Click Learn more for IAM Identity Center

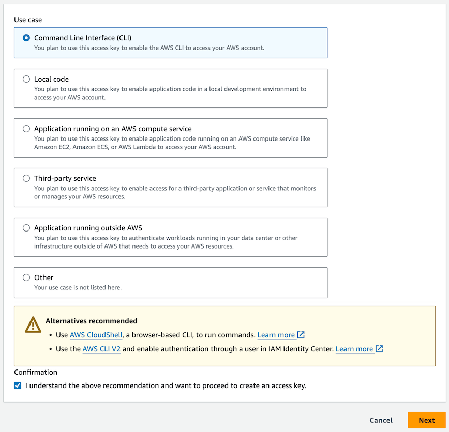354,349
